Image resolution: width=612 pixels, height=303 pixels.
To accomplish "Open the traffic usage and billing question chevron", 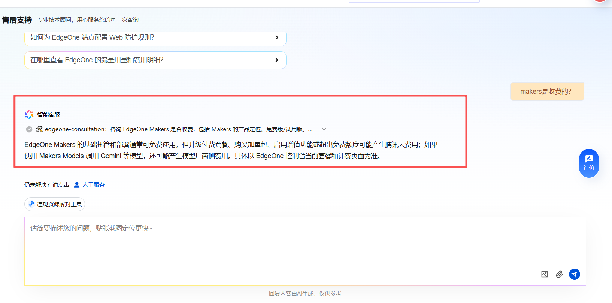I will coord(277,60).
